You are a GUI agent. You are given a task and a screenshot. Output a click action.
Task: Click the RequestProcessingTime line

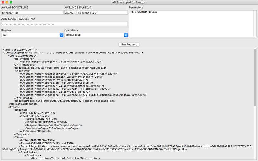(x=65, y=101)
